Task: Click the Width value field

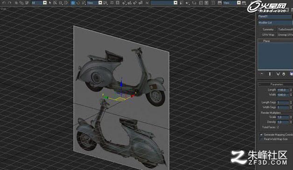Action: coord(283,95)
